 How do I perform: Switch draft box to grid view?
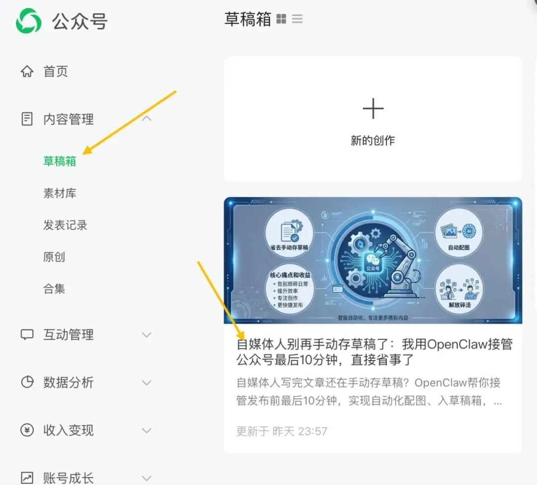[281, 19]
